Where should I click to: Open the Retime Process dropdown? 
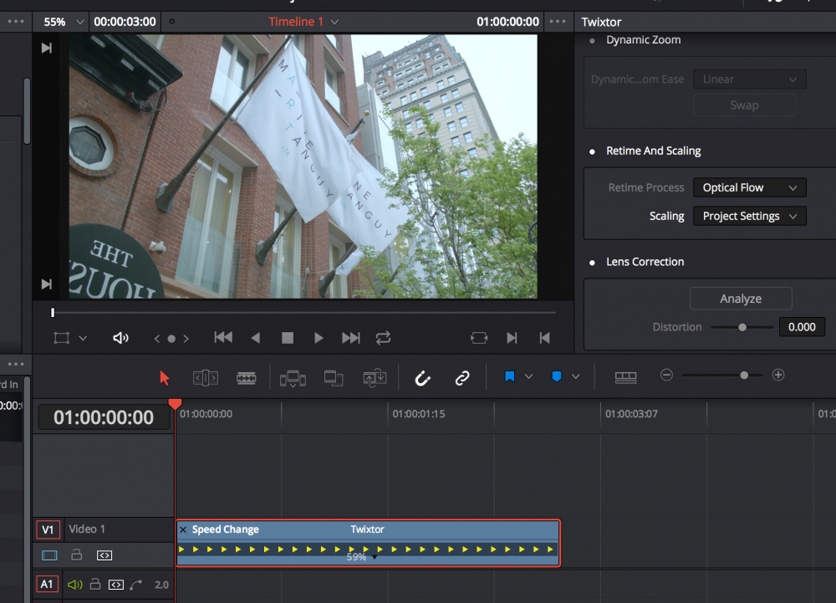coord(748,187)
